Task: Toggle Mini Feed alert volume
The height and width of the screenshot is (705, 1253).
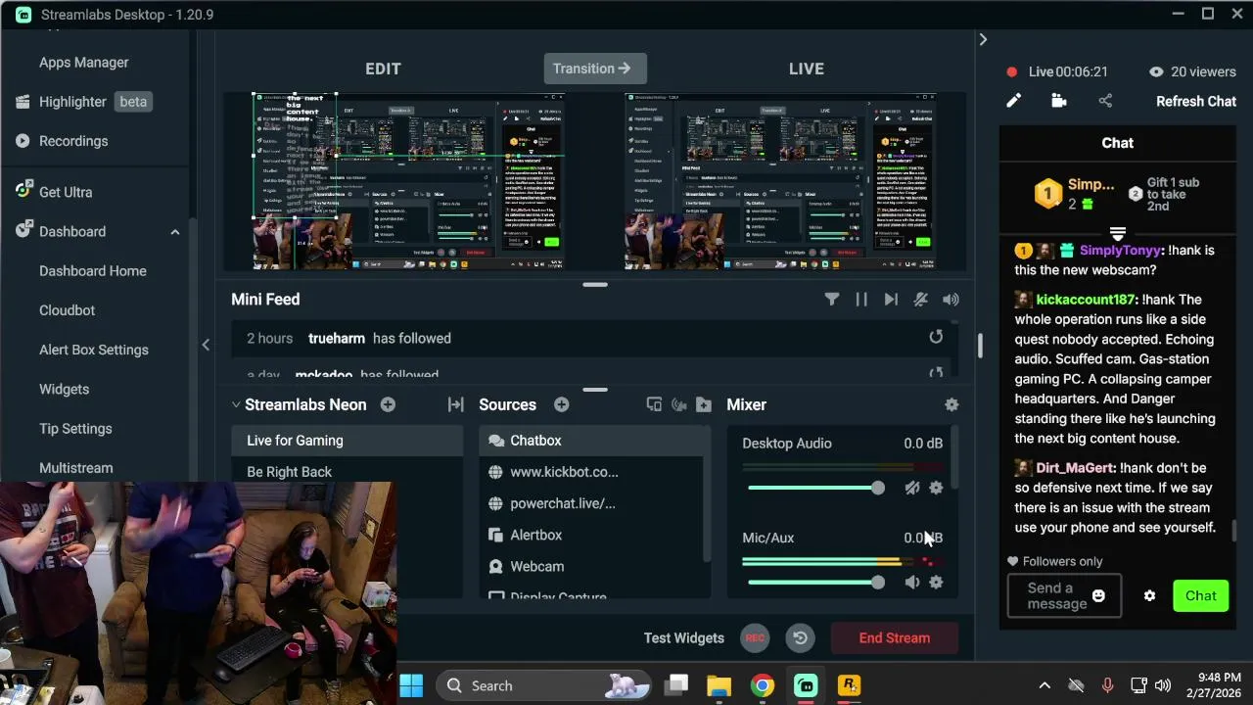Action: [951, 300]
